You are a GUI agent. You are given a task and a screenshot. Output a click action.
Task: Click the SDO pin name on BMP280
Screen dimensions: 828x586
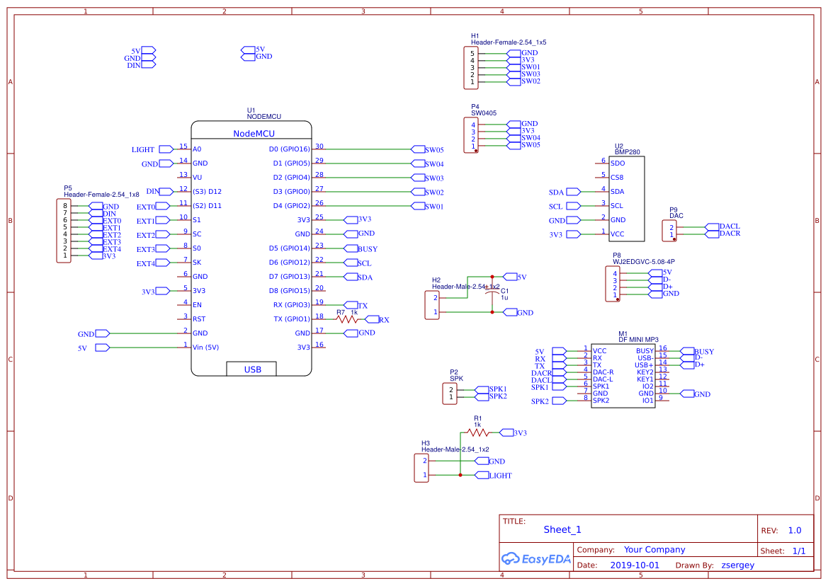[618, 163]
